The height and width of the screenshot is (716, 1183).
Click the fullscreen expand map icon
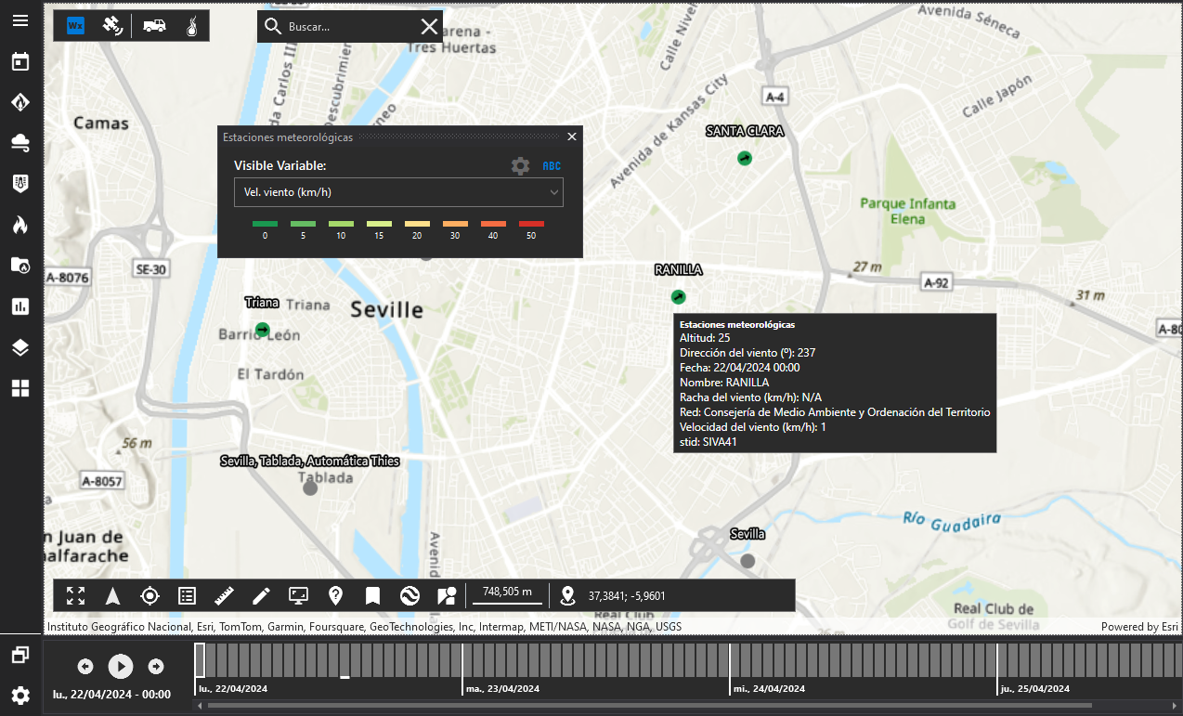(x=76, y=596)
